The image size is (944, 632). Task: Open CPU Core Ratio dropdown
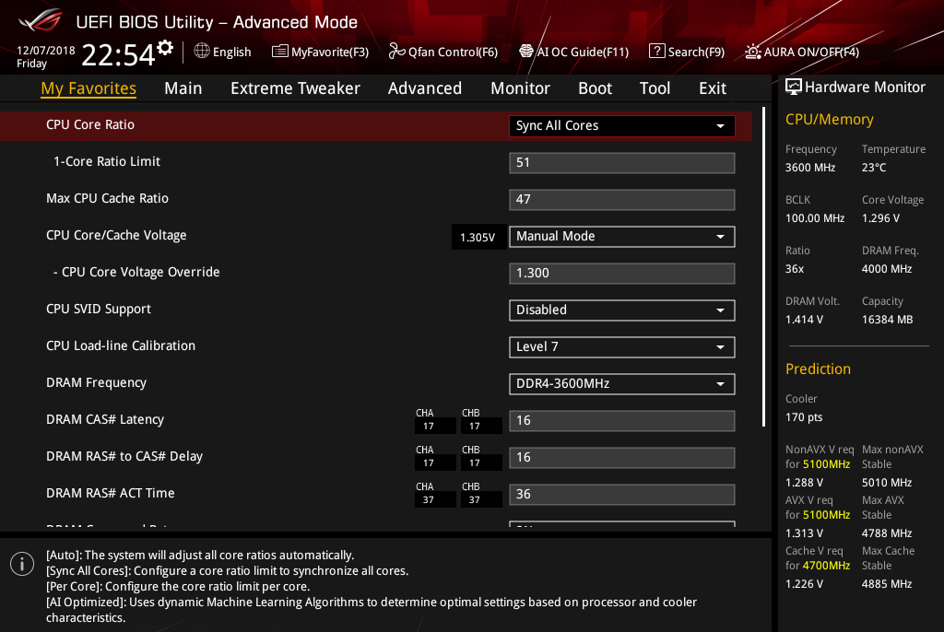(x=622, y=126)
